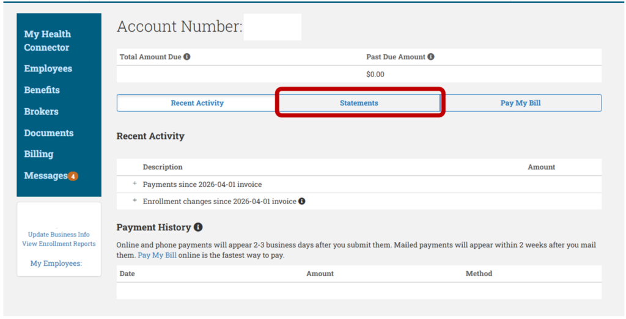Go to My Health Connector in sidebar
626x319 pixels.
(48, 41)
